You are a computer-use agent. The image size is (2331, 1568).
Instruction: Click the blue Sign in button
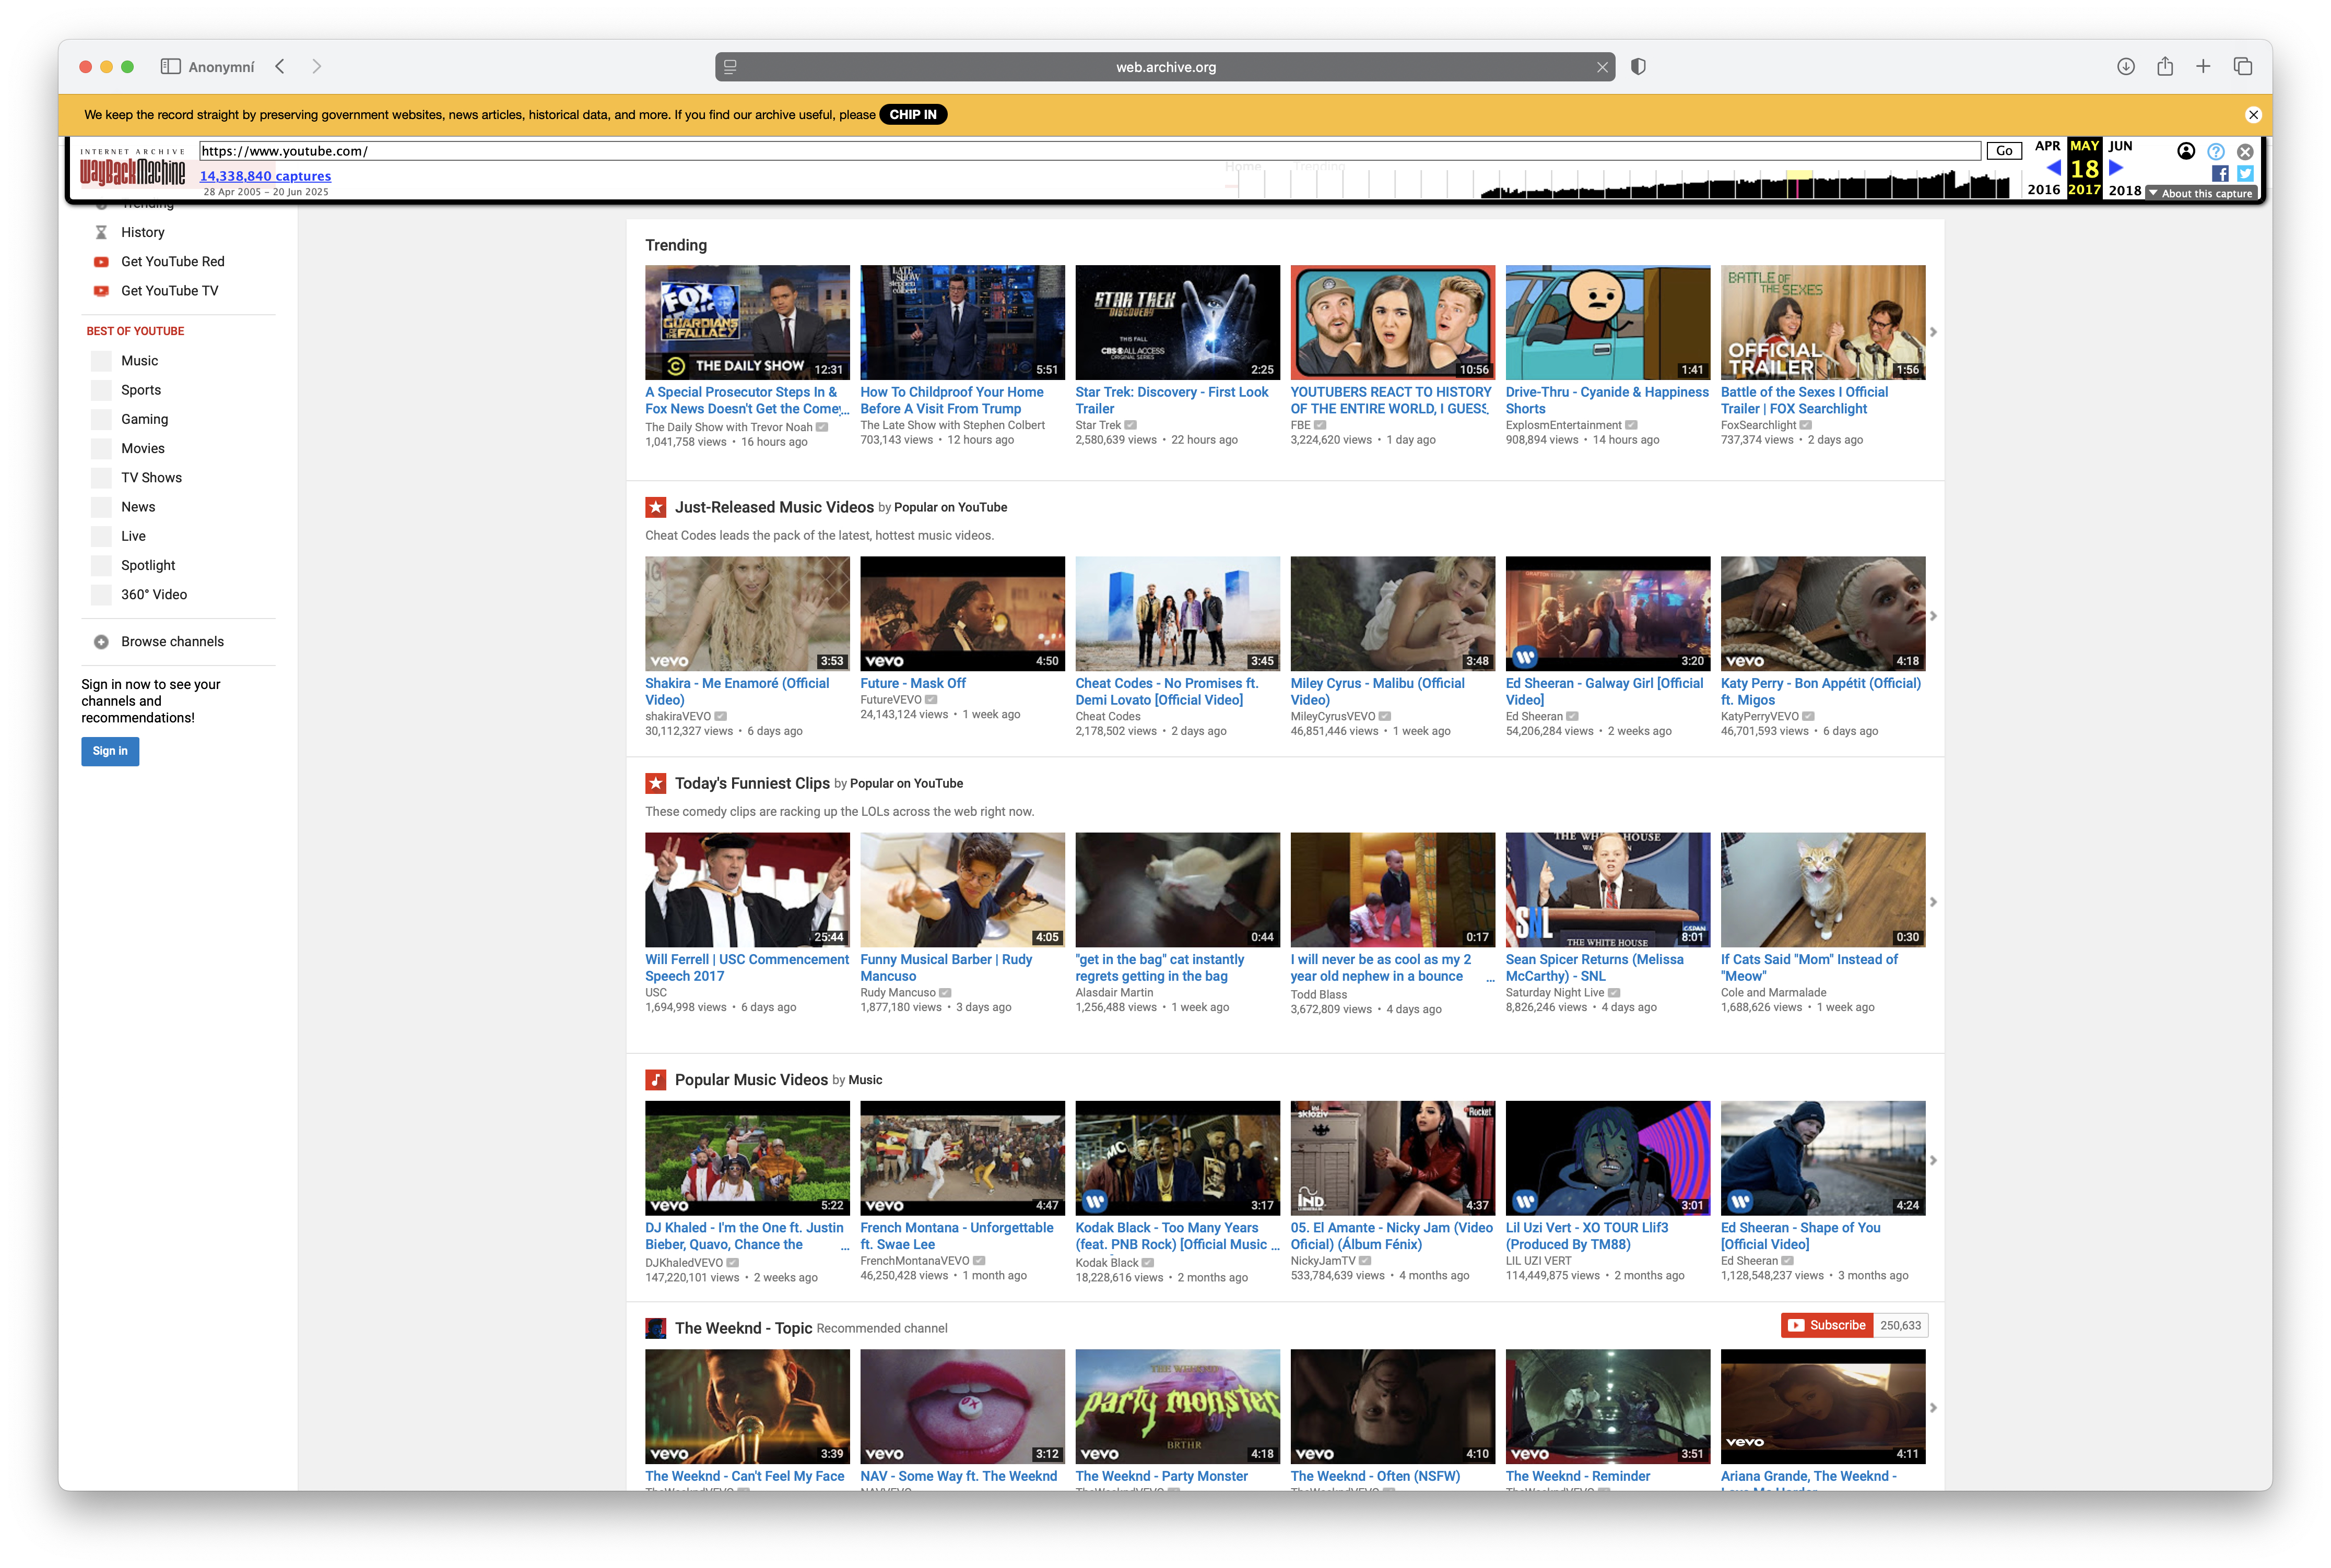click(x=110, y=751)
